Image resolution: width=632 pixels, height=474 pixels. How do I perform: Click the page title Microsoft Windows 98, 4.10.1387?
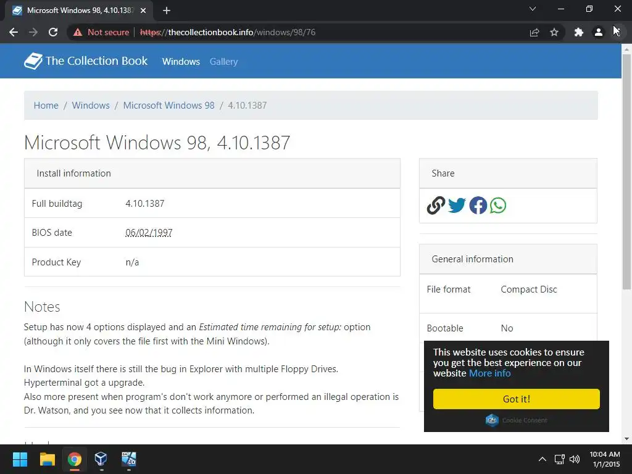[x=157, y=143]
